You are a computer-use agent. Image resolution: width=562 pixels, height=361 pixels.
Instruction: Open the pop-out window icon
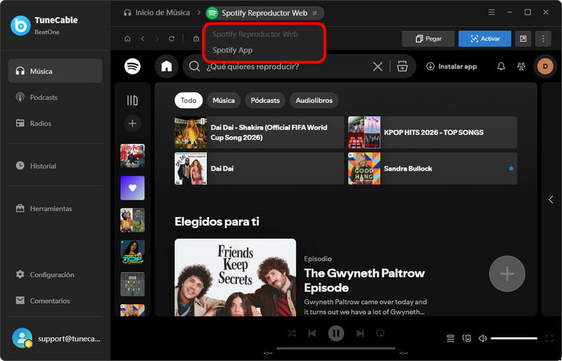(523, 39)
